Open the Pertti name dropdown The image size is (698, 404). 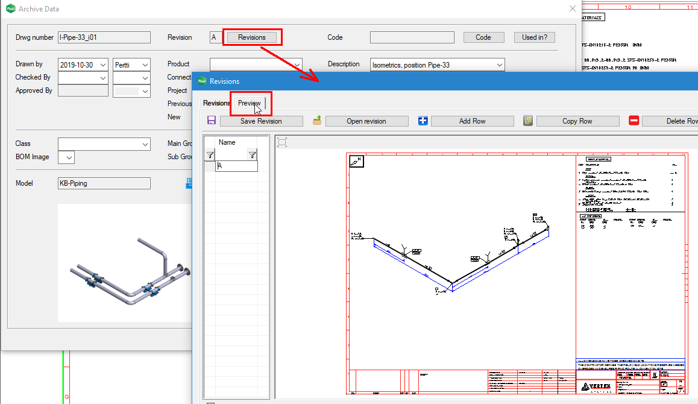145,64
